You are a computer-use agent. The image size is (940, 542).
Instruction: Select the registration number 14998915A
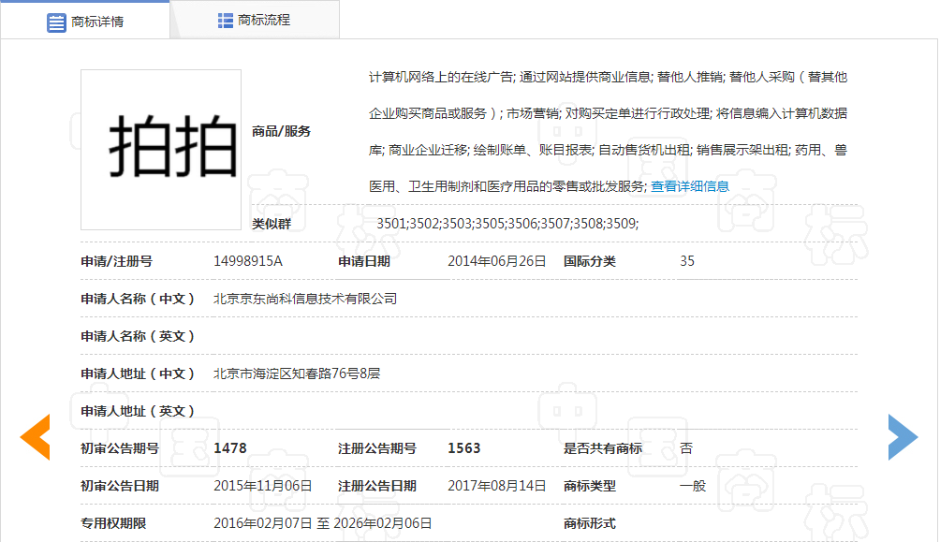(247, 261)
